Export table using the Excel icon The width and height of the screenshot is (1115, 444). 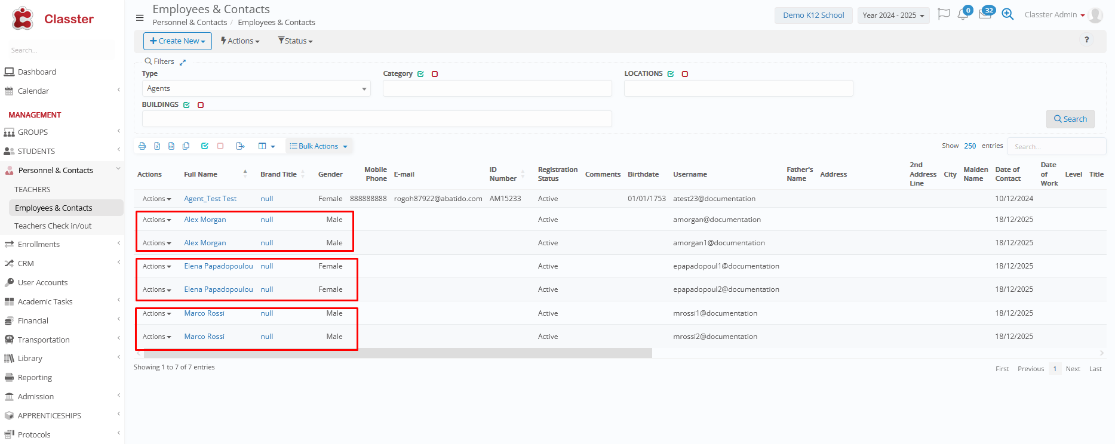[157, 146]
